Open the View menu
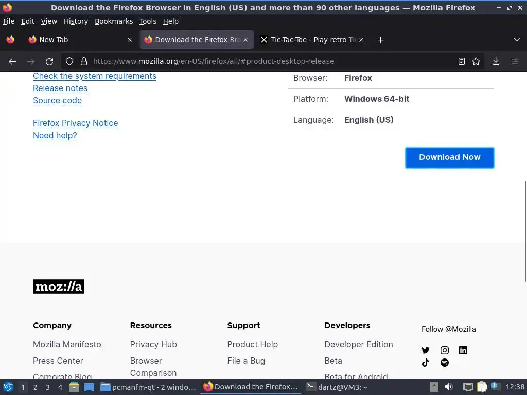This screenshot has height=395, width=527. [x=49, y=21]
